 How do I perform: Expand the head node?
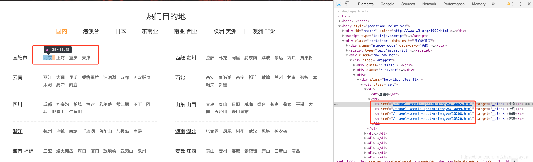coord(340,21)
